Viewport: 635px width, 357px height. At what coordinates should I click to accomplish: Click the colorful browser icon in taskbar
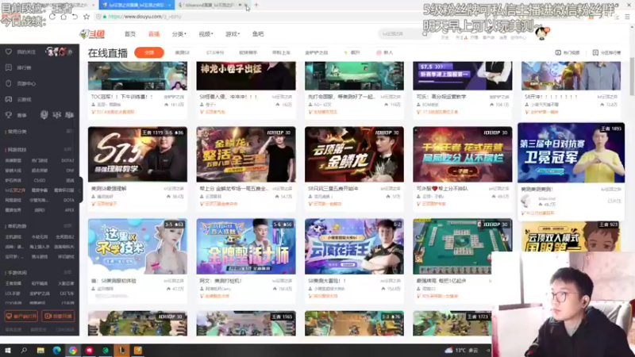73,350
